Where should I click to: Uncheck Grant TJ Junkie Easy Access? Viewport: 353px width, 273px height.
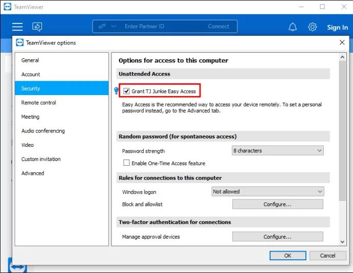point(126,91)
